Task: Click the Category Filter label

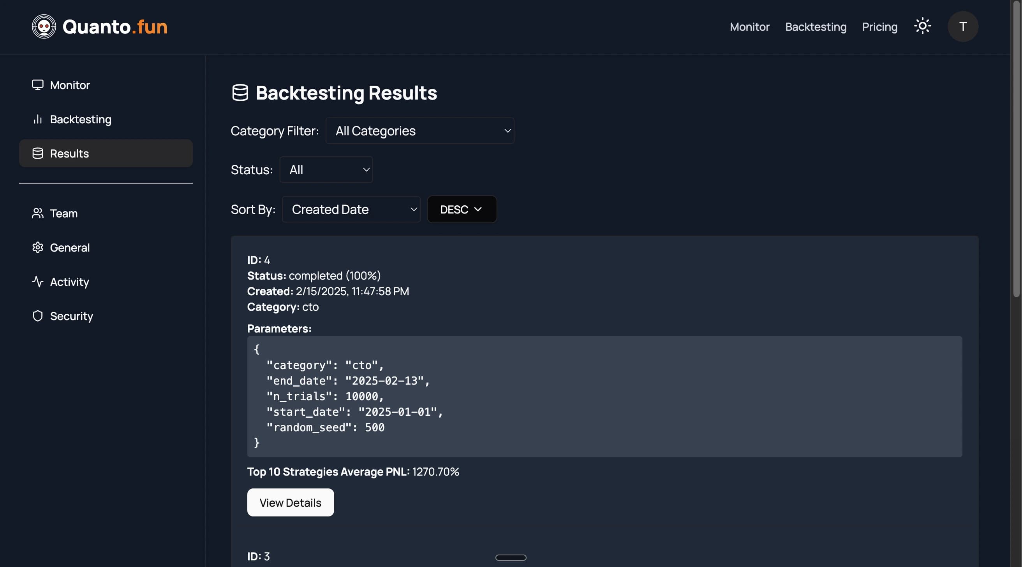Action: pyautogui.click(x=275, y=131)
